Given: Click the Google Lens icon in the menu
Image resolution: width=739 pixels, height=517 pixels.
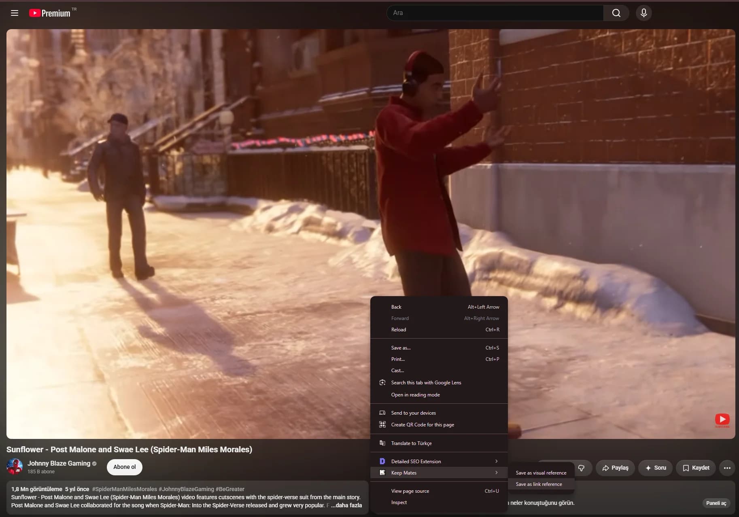Looking at the screenshot, I should 382,382.
